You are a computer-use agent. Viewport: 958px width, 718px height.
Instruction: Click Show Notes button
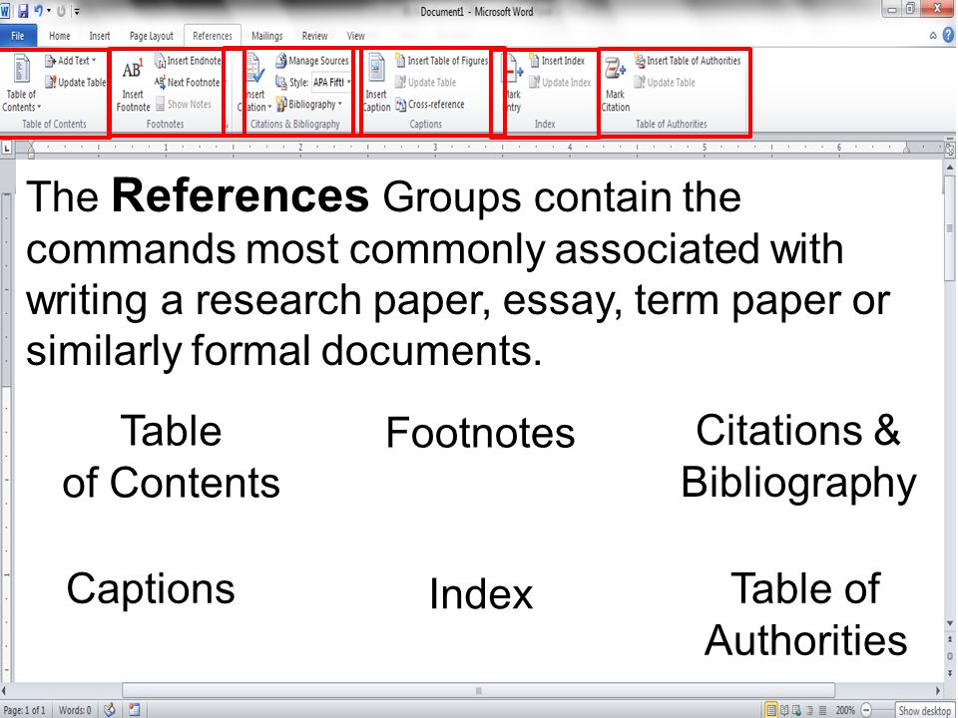[x=183, y=104]
